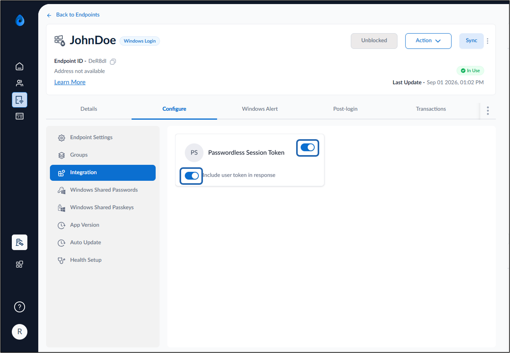Open the help question mark icon
Viewport: 510px width, 353px height.
(x=19, y=307)
